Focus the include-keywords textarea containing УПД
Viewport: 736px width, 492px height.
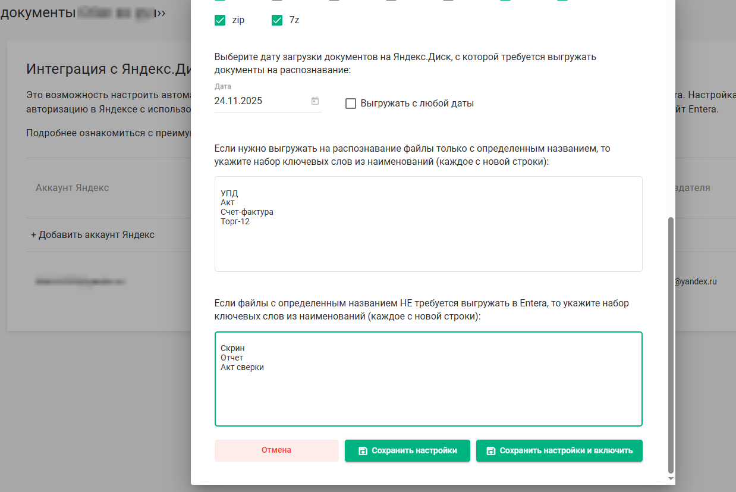[x=429, y=224]
